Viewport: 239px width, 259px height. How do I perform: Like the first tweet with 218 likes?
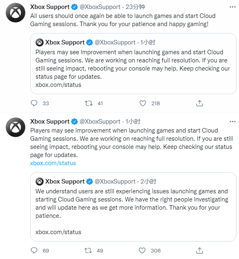pos(143,103)
